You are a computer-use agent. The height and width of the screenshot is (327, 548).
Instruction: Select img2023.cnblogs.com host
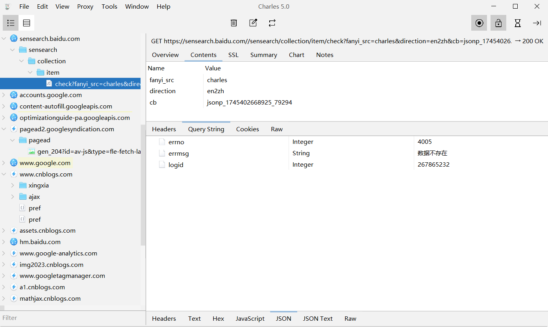tap(52, 265)
